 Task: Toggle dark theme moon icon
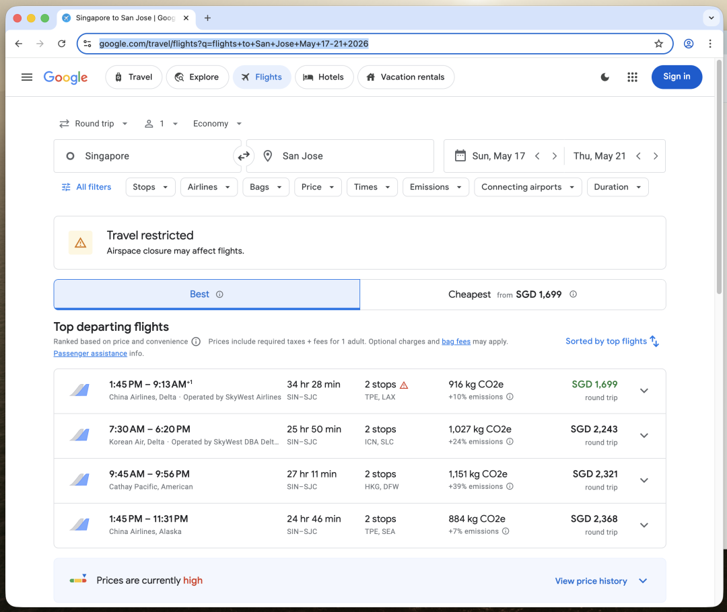[604, 77]
